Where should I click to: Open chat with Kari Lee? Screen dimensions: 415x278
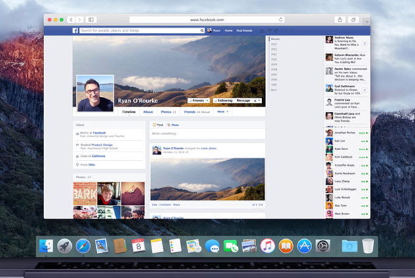(347, 141)
